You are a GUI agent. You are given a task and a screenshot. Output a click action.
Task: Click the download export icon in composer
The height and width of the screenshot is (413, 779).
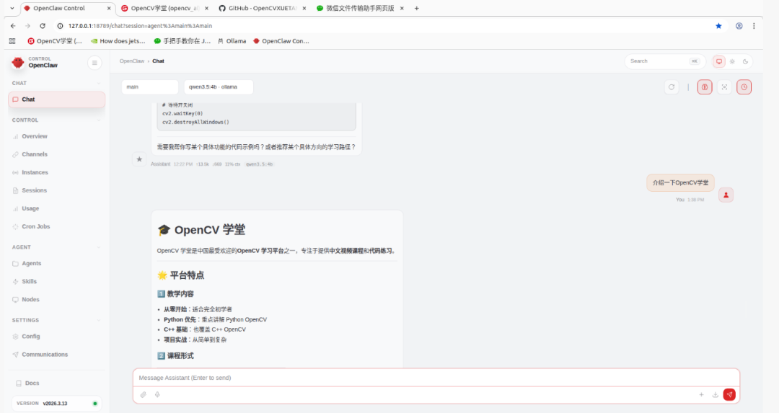click(x=716, y=395)
